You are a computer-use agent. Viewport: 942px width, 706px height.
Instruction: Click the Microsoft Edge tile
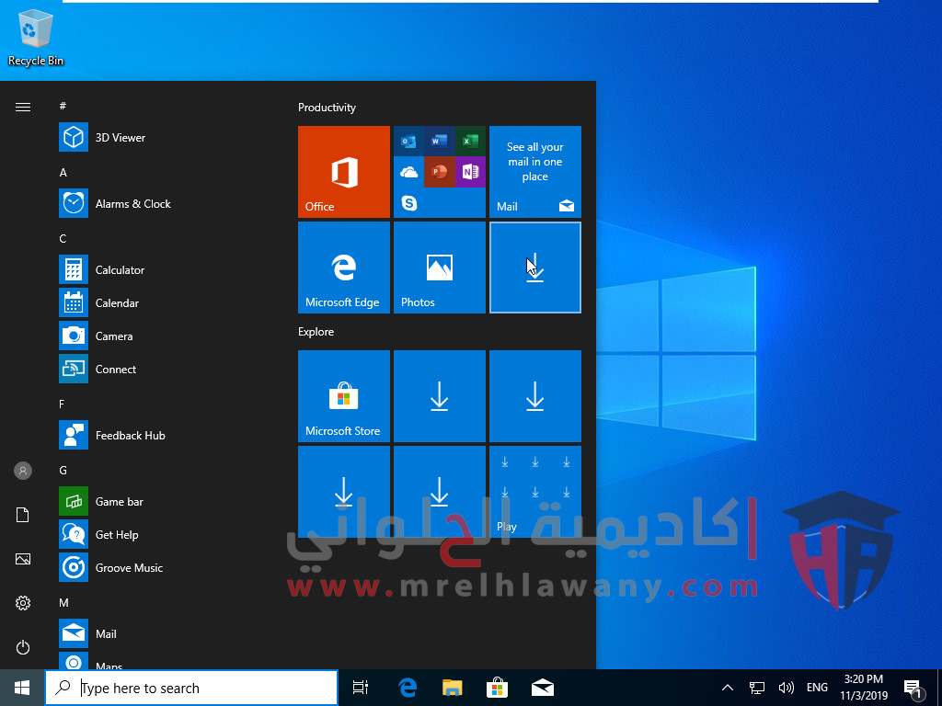(344, 268)
